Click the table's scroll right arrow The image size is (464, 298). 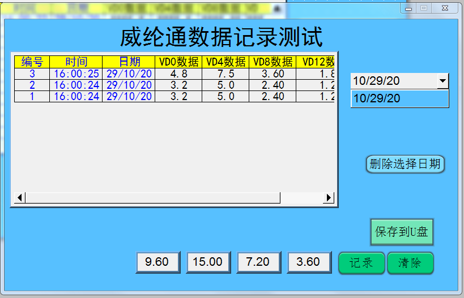coord(329,197)
